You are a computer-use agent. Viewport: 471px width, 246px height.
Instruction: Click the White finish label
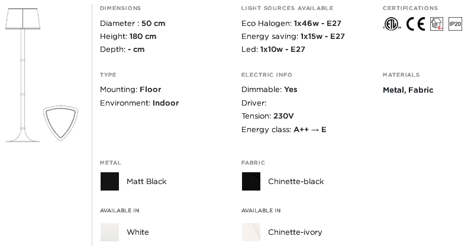click(x=138, y=232)
